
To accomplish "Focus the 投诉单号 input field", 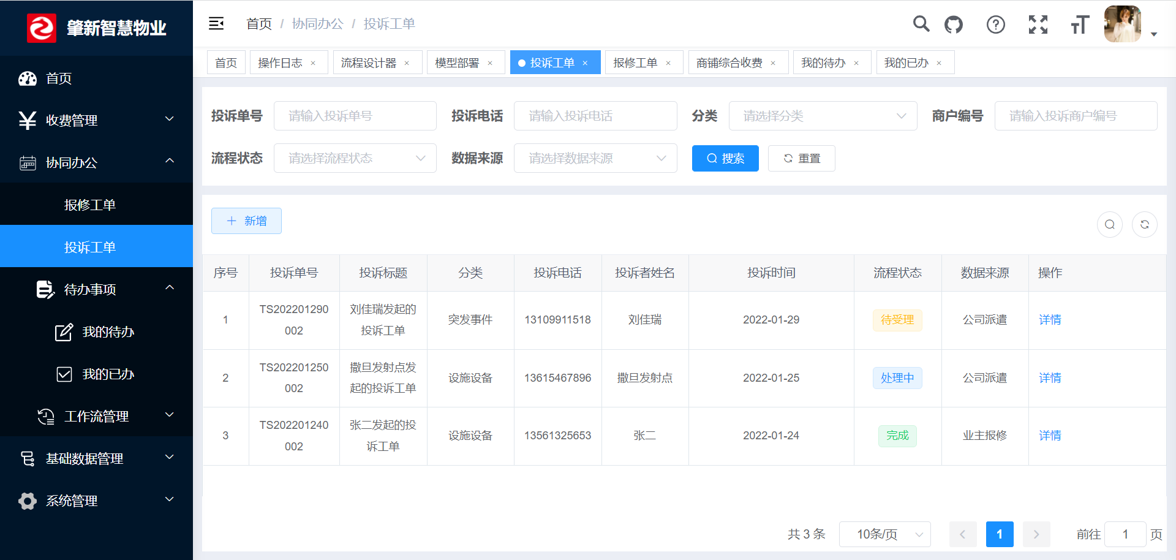I will coord(355,116).
